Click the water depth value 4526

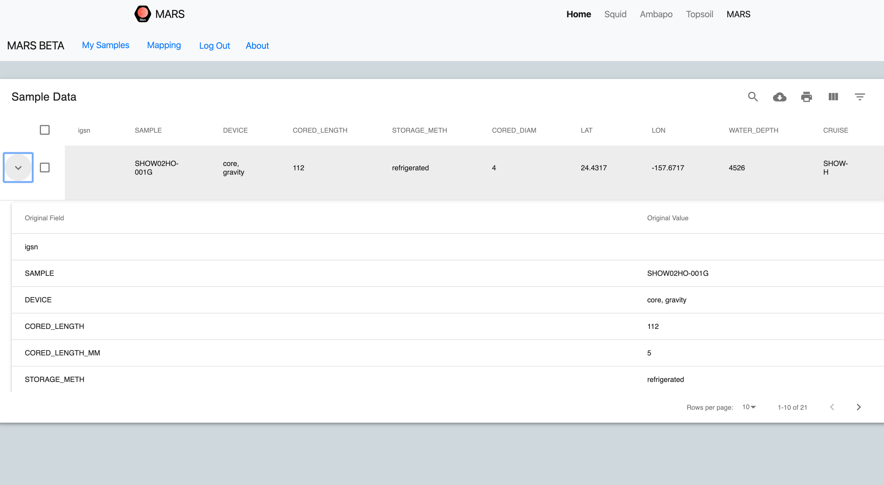737,168
